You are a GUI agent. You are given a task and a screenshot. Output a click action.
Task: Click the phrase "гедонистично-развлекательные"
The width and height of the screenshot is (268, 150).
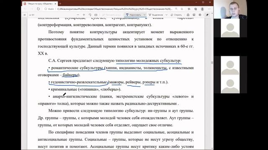[79, 82]
